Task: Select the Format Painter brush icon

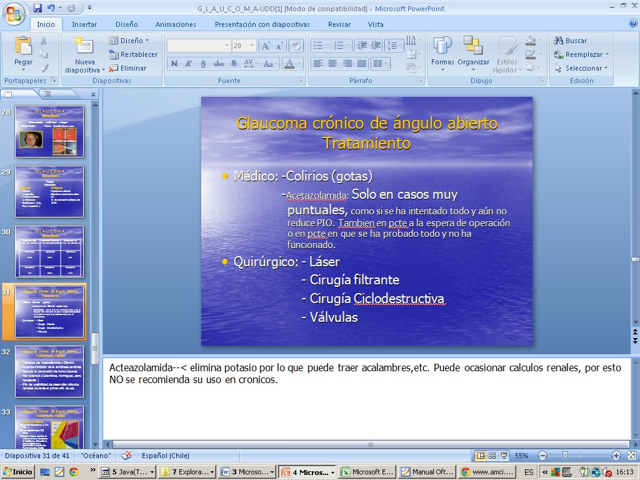Action: pos(44,68)
